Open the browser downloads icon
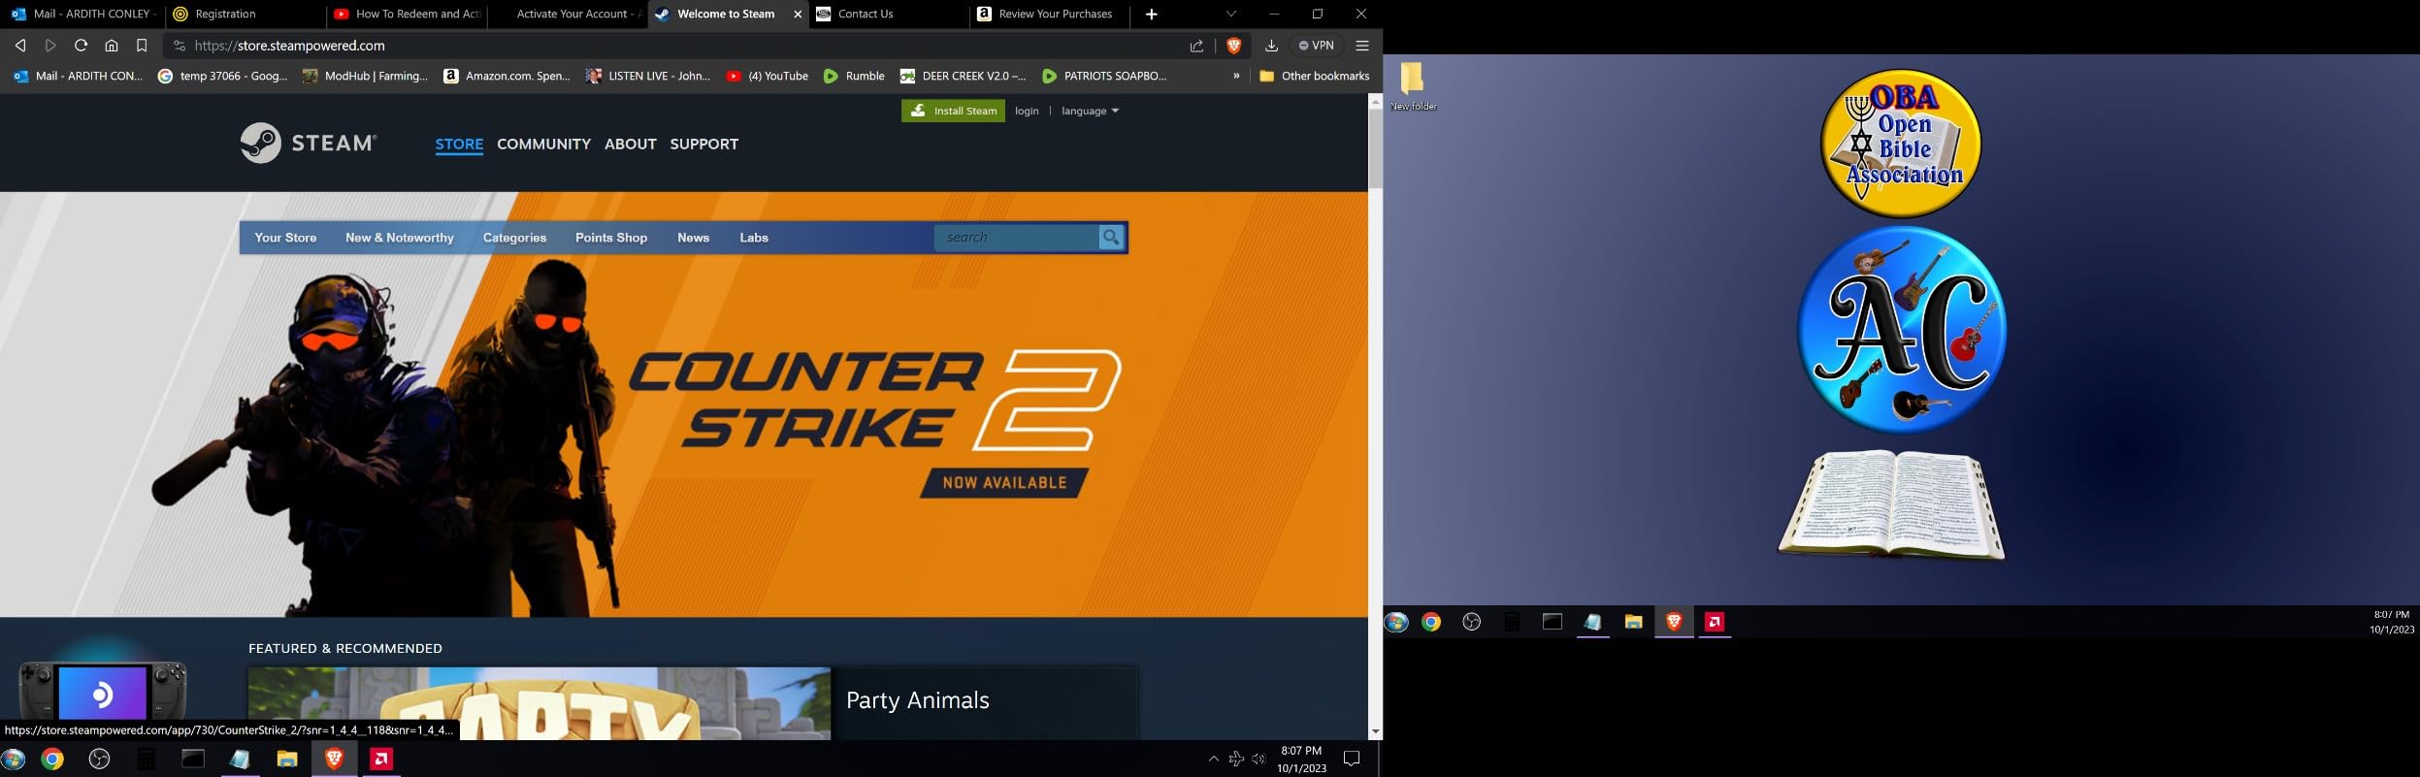 coord(1271,46)
